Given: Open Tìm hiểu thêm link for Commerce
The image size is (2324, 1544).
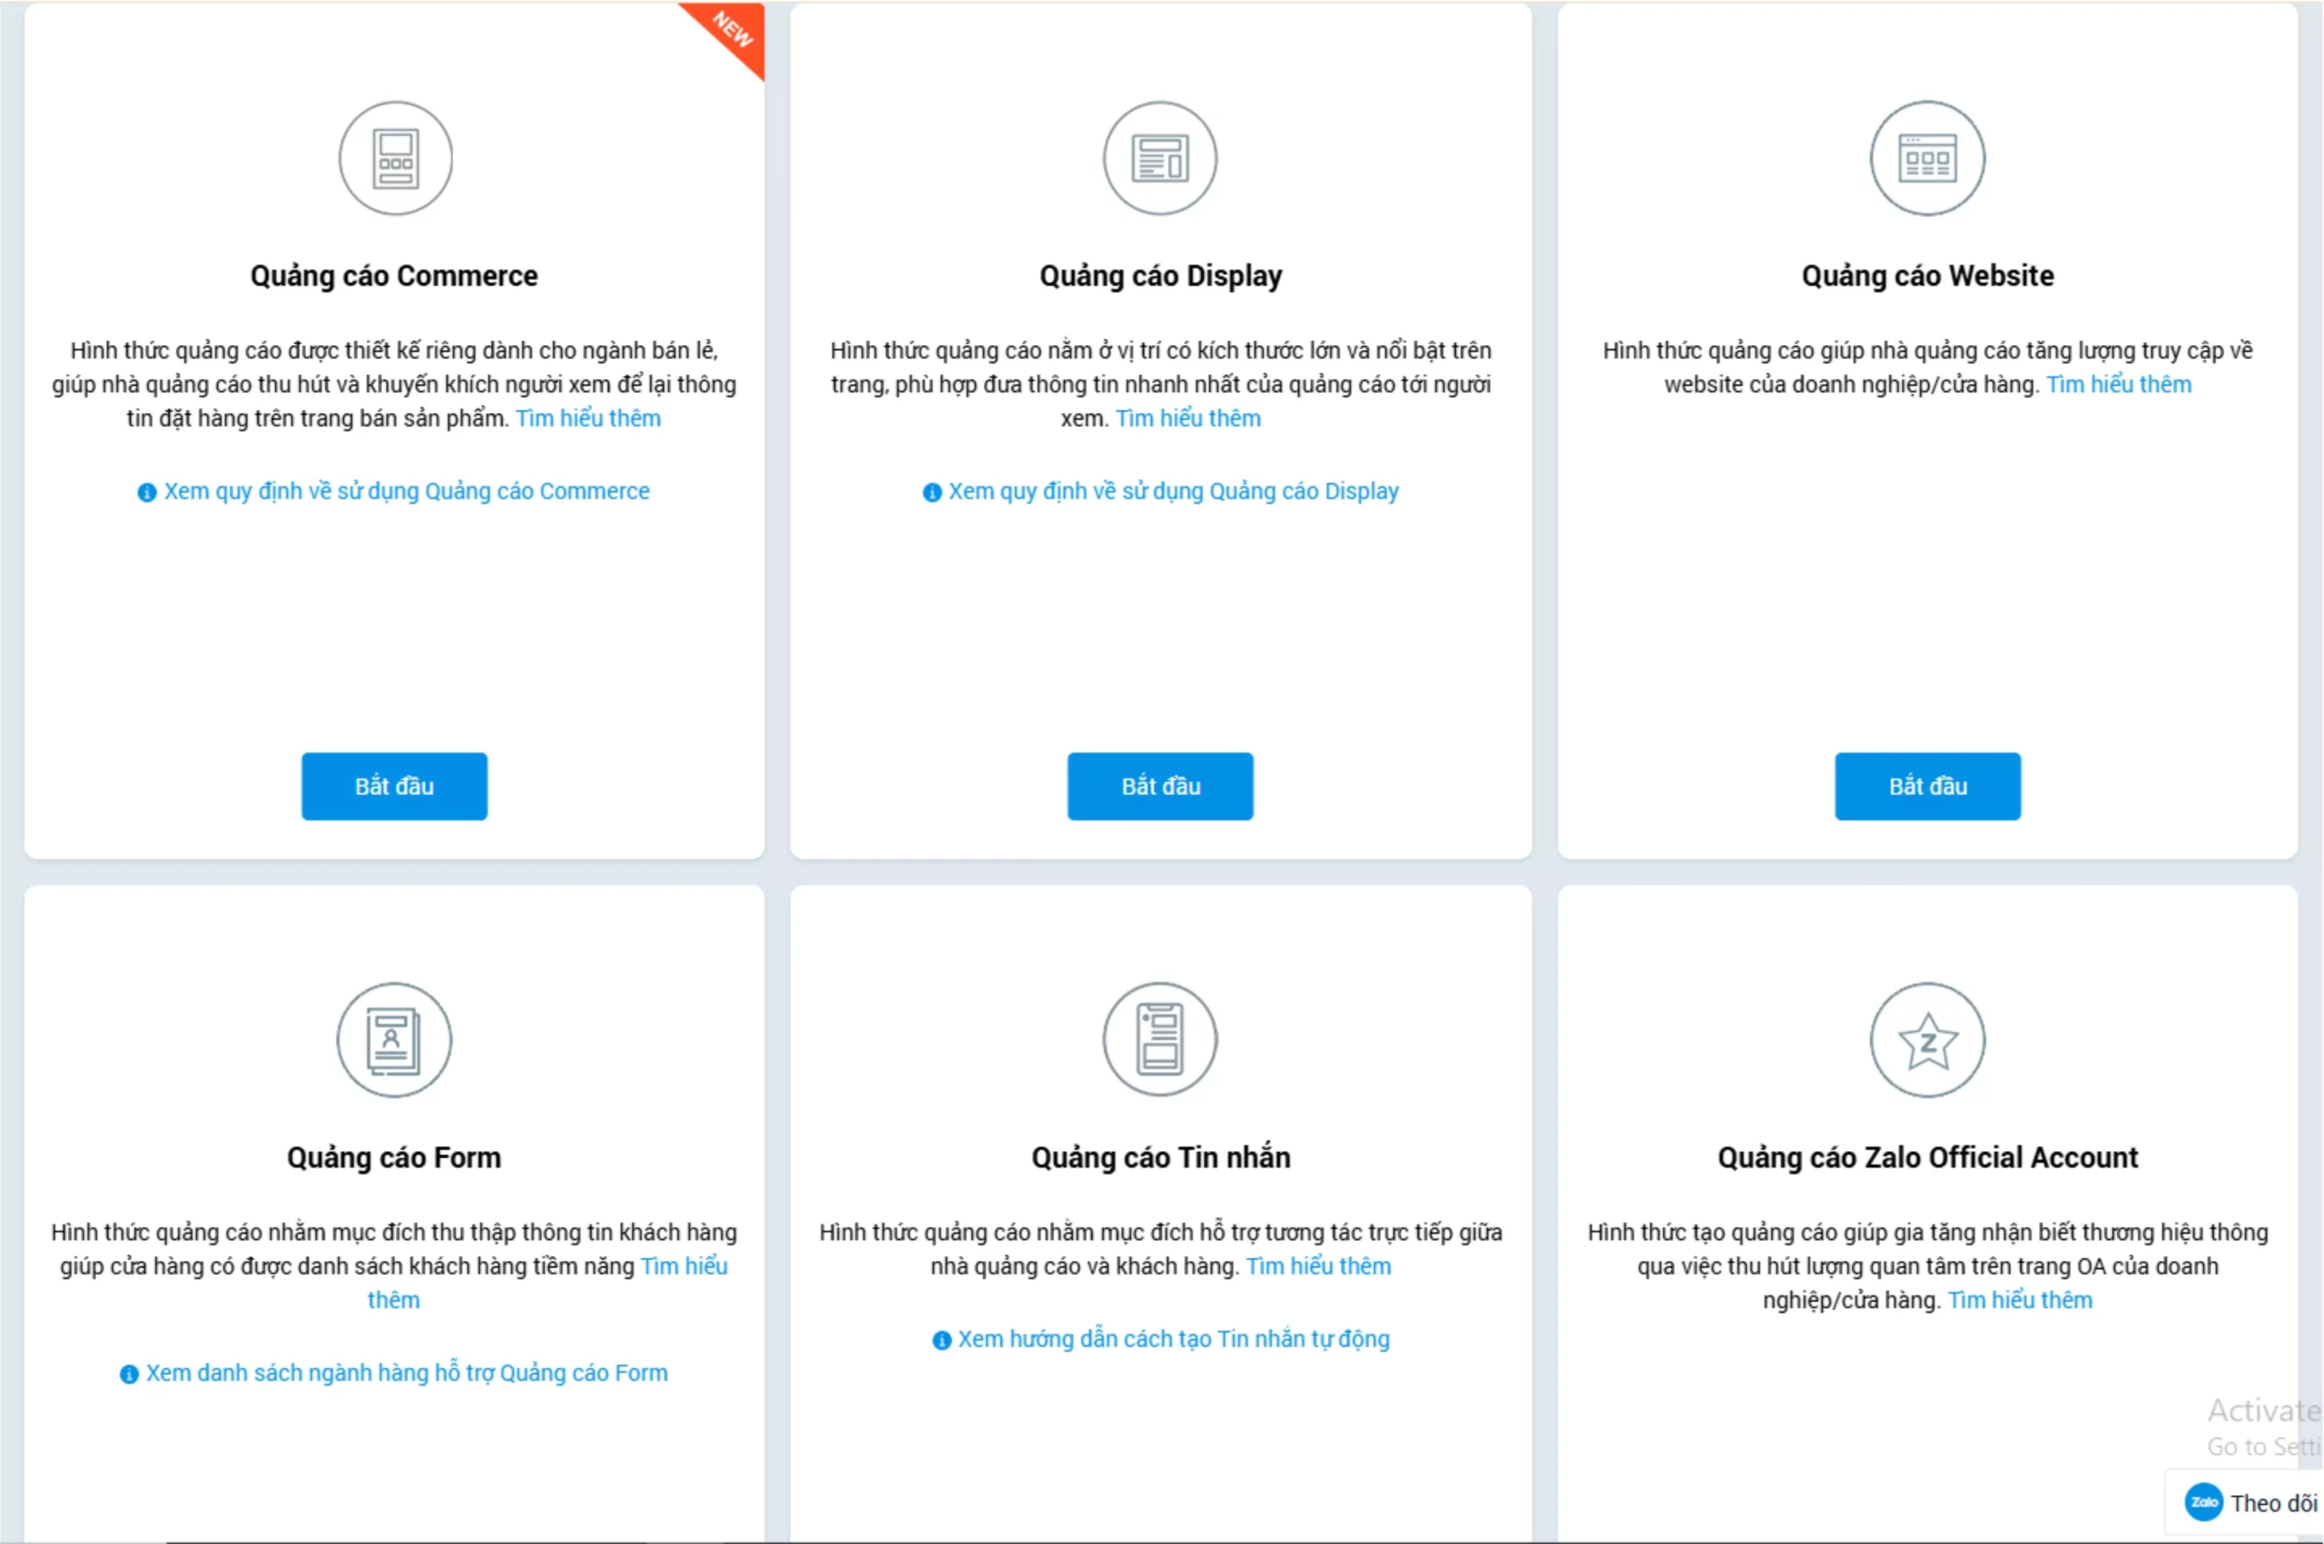Looking at the screenshot, I should coord(588,418).
